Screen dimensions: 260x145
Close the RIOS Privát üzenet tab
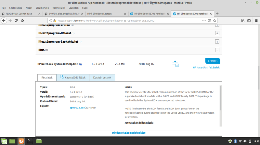[39, 14]
